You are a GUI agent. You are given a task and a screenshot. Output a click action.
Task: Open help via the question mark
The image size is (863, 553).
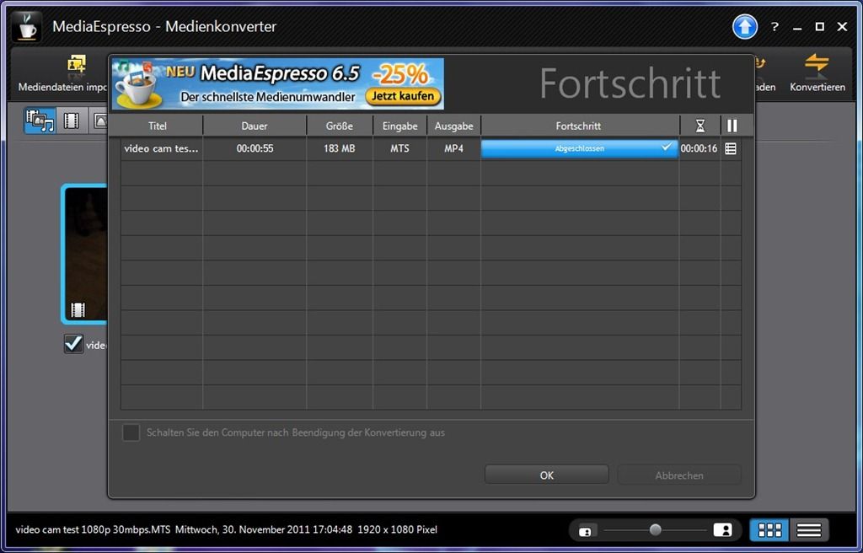775,26
